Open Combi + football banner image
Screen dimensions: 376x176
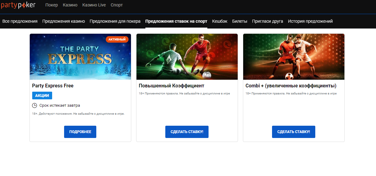pyautogui.click(x=294, y=57)
